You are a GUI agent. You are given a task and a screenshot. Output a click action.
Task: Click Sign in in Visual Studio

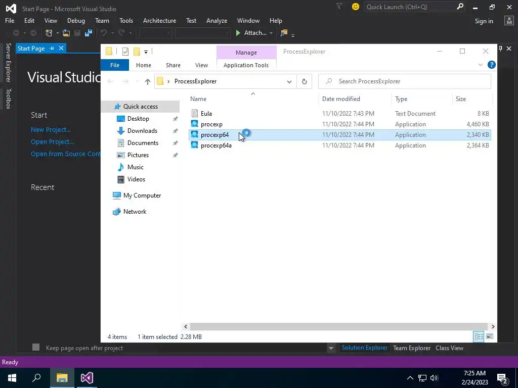(x=484, y=21)
